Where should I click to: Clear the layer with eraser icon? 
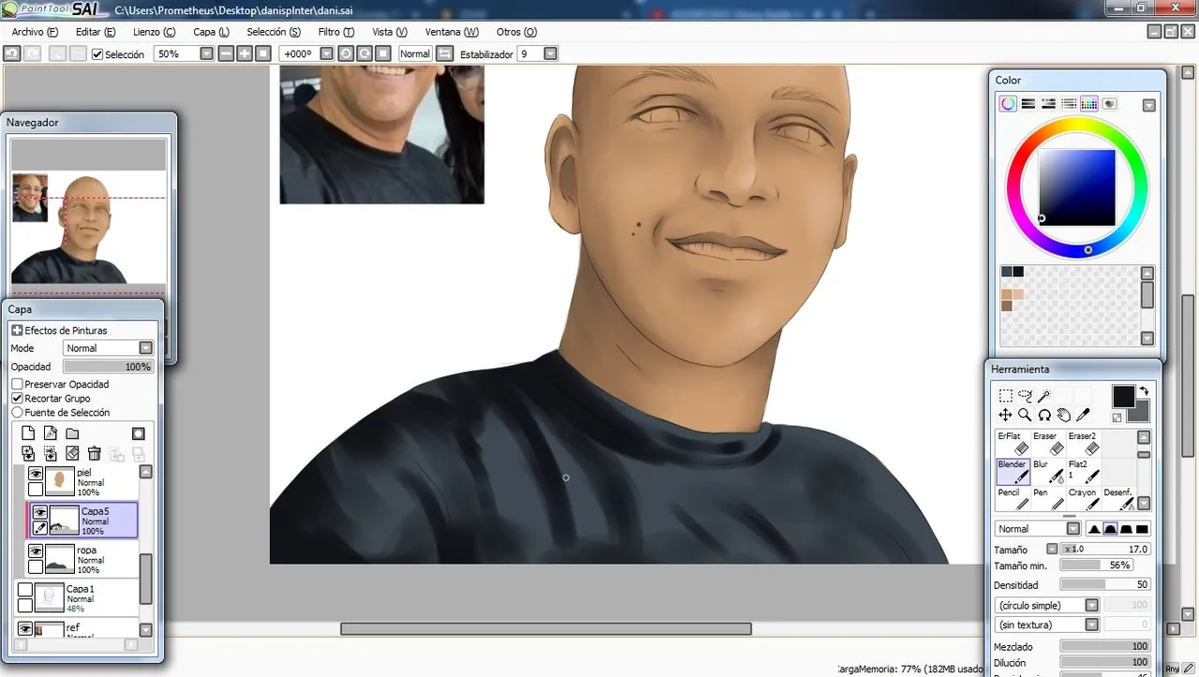(x=72, y=453)
